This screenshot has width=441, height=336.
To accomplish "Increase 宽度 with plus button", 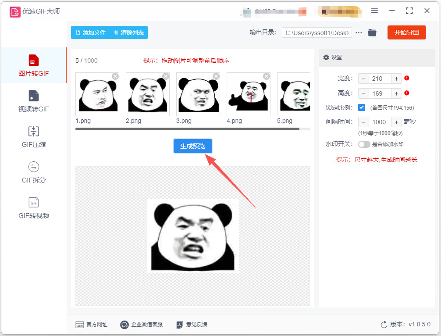I will click(x=396, y=79).
